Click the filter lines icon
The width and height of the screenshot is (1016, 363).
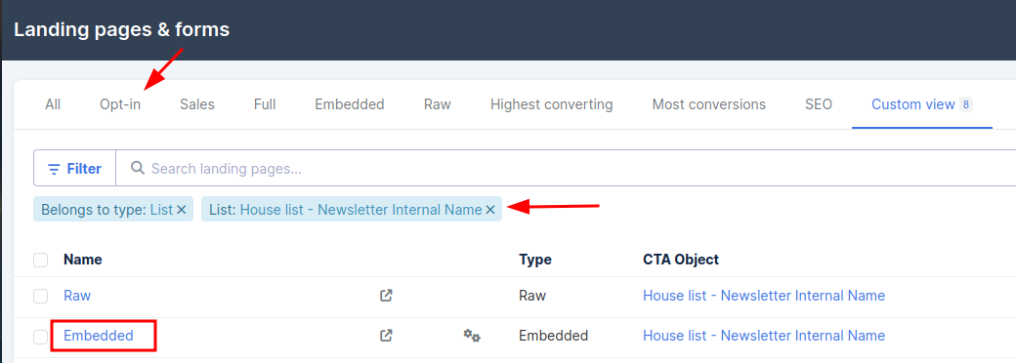click(54, 169)
